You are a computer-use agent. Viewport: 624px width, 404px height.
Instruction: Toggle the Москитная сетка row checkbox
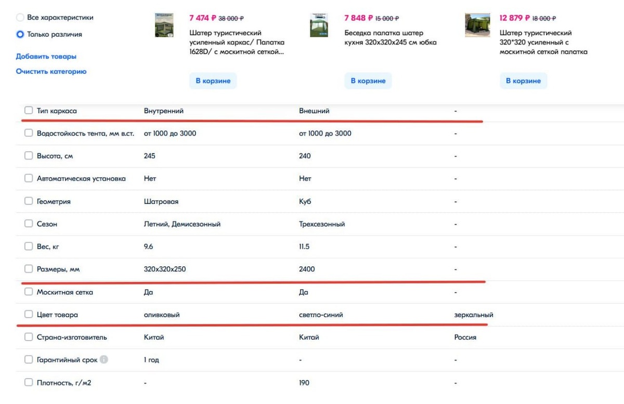(29, 292)
